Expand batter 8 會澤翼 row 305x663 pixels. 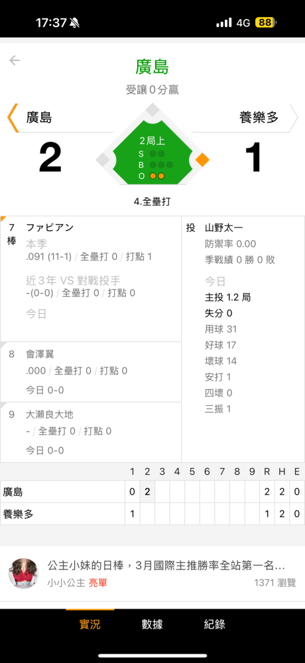coord(91,372)
